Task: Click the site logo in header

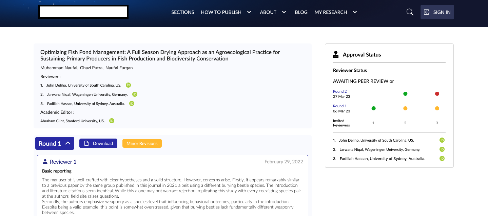Action: coord(83,12)
